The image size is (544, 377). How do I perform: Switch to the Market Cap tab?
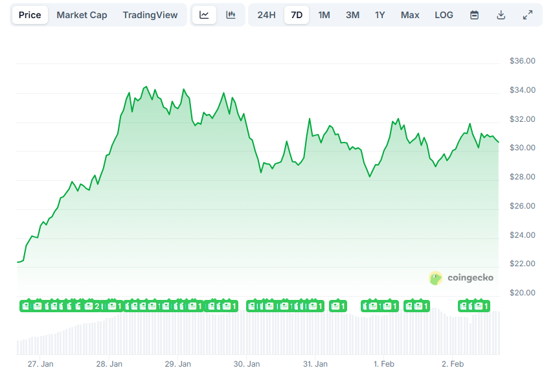tap(82, 14)
